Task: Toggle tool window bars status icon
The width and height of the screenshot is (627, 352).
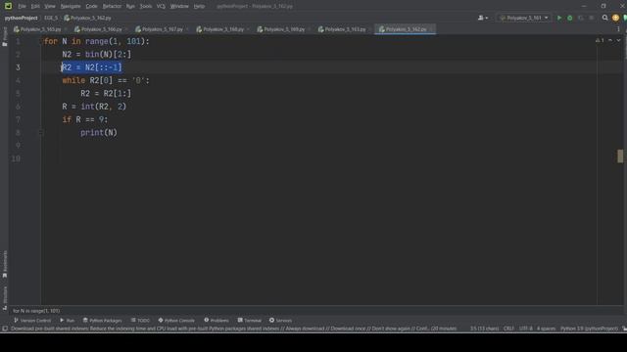Action: (5, 329)
